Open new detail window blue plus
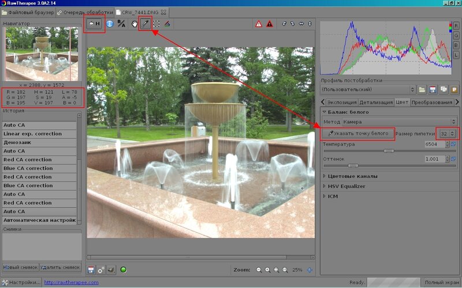Screen dimensions: 462x288 pyautogui.click(x=310, y=270)
